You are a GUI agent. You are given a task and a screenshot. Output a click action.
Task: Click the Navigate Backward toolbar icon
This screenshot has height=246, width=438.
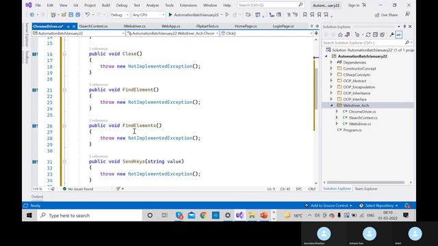point(32,15)
